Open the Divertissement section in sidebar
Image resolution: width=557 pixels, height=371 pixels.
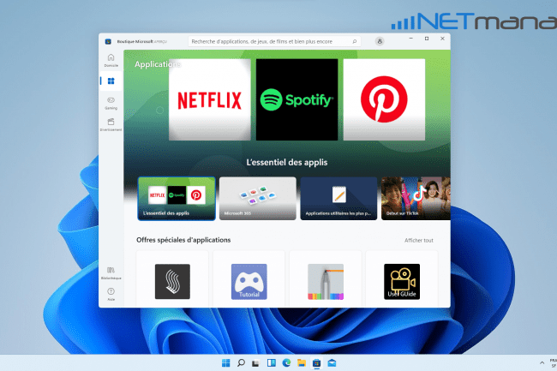[x=111, y=124]
